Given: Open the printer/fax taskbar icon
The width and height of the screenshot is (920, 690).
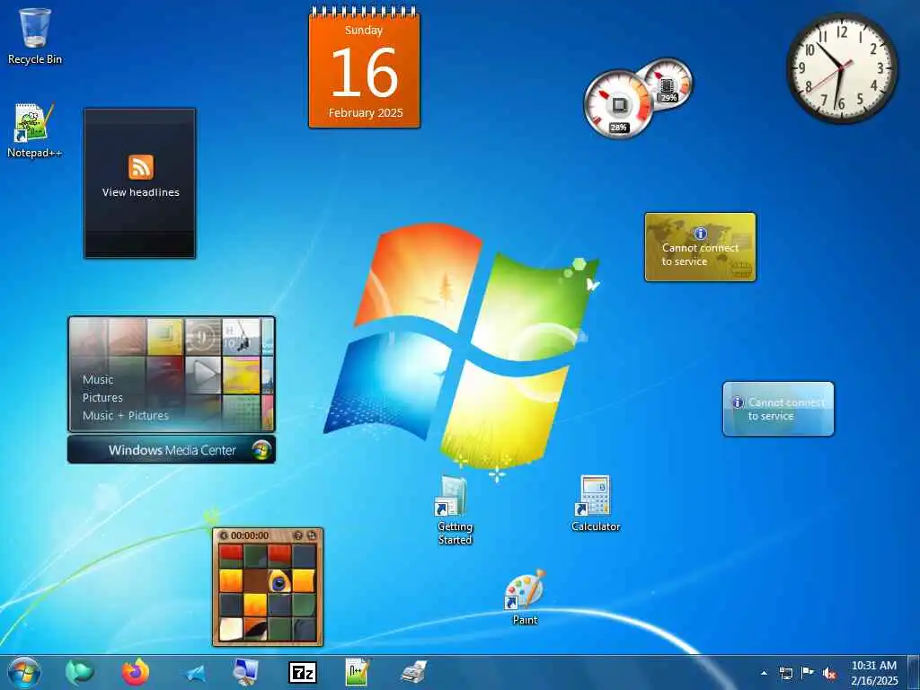Looking at the screenshot, I should pyautogui.click(x=414, y=672).
